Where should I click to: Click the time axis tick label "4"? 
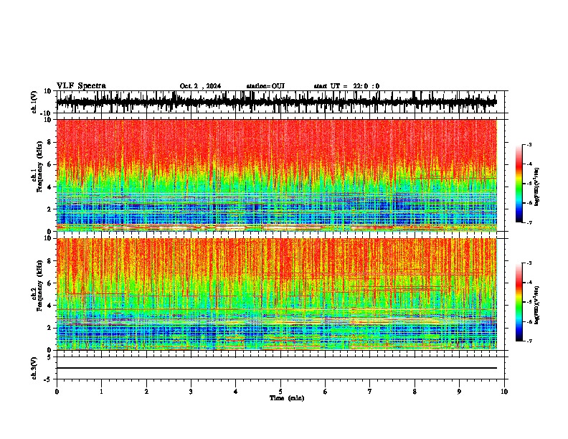point(236,392)
